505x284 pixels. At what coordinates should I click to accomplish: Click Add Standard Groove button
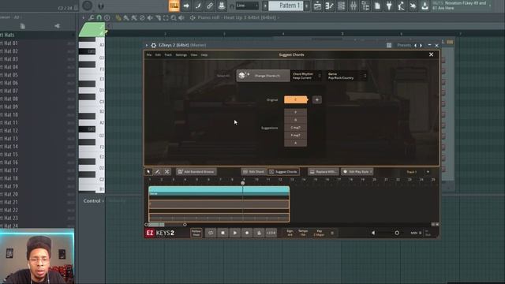196,172
